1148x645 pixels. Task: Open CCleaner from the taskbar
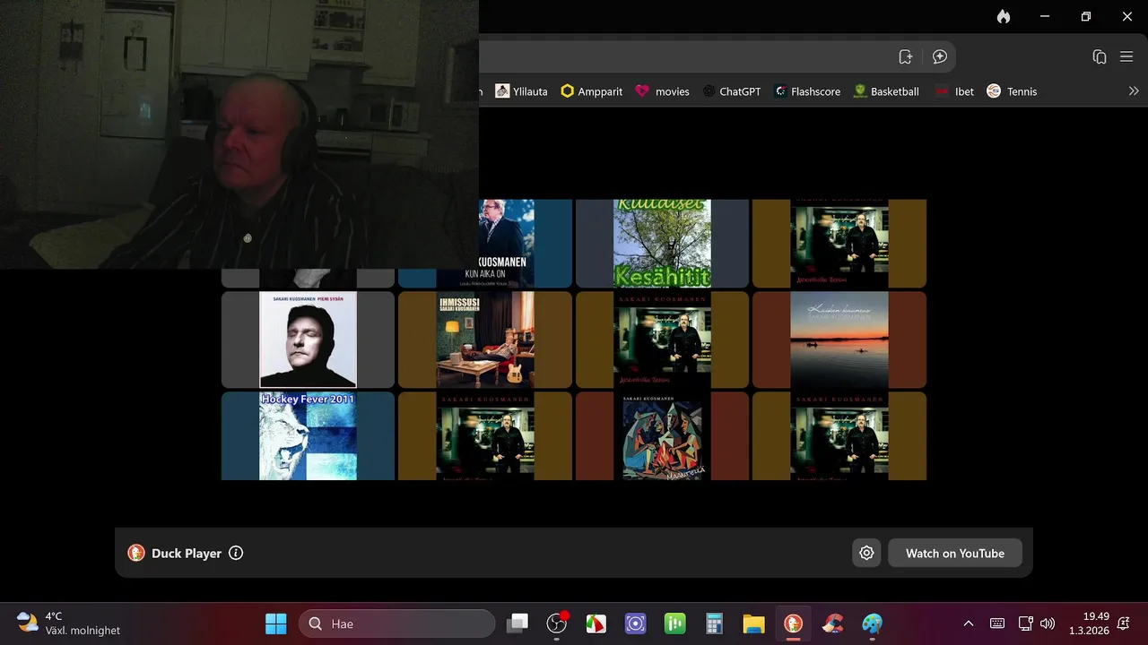click(x=833, y=623)
